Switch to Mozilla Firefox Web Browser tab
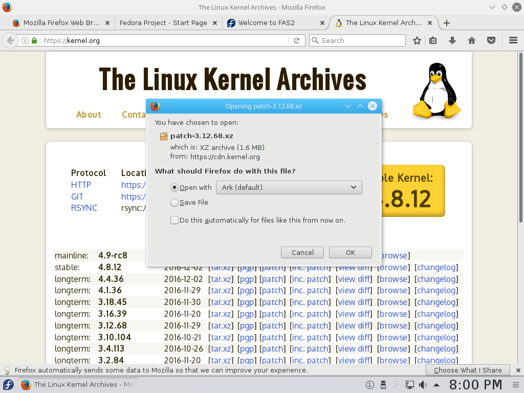The width and height of the screenshot is (524, 393). pyautogui.click(x=61, y=23)
